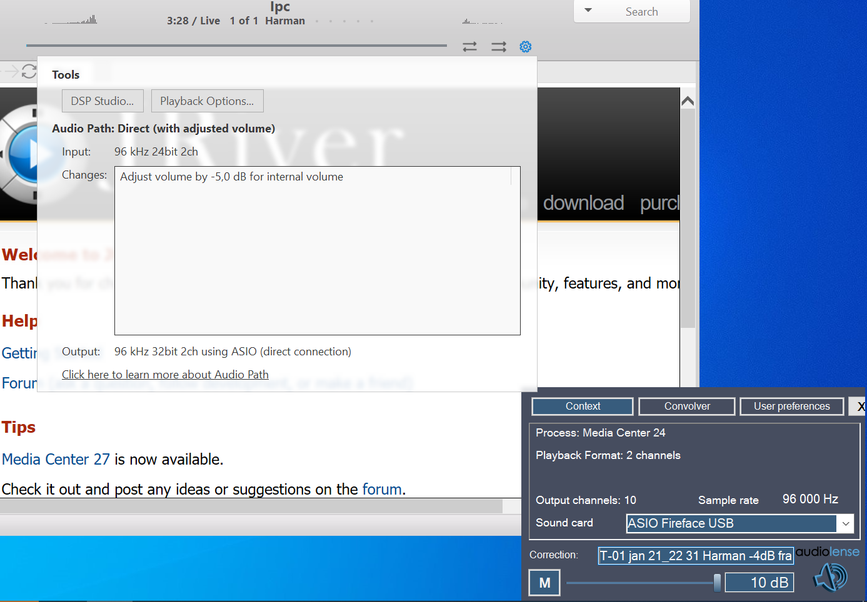Viewport: 867px width, 602px height.
Task: Click the 3:28 / Live time display
Action: point(193,21)
